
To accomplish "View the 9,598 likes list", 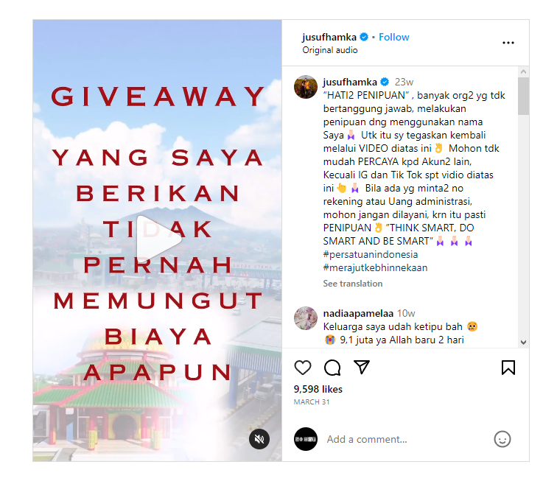I will (x=318, y=389).
